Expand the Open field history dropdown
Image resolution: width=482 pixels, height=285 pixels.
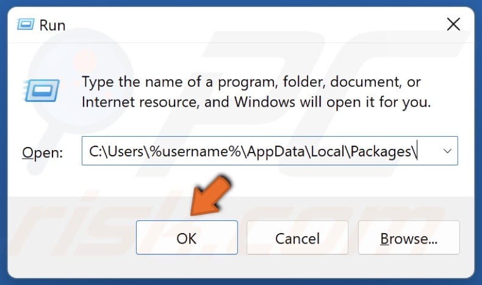coord(447,151)
